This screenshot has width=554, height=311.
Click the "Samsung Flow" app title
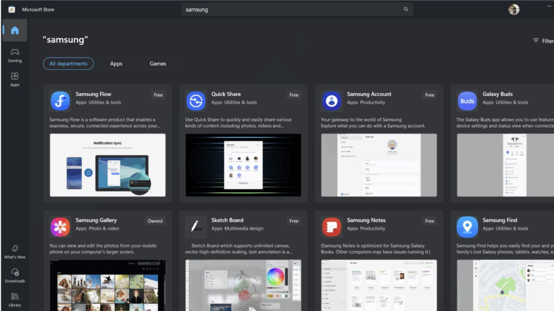point(93,94)
